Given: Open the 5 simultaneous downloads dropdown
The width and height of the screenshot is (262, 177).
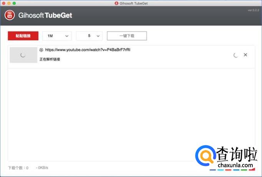Looking at the screenshot, I should [89, 36].
